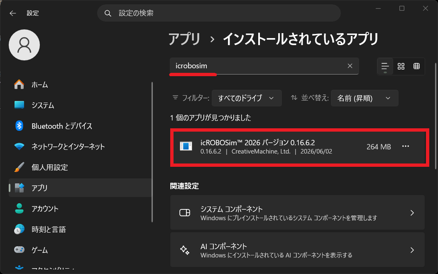Open アカウント settings
The image size is (438, 274).
81,209
